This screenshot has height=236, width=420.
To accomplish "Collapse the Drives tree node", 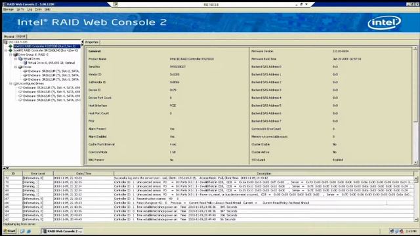I will [x=16, y=67].
